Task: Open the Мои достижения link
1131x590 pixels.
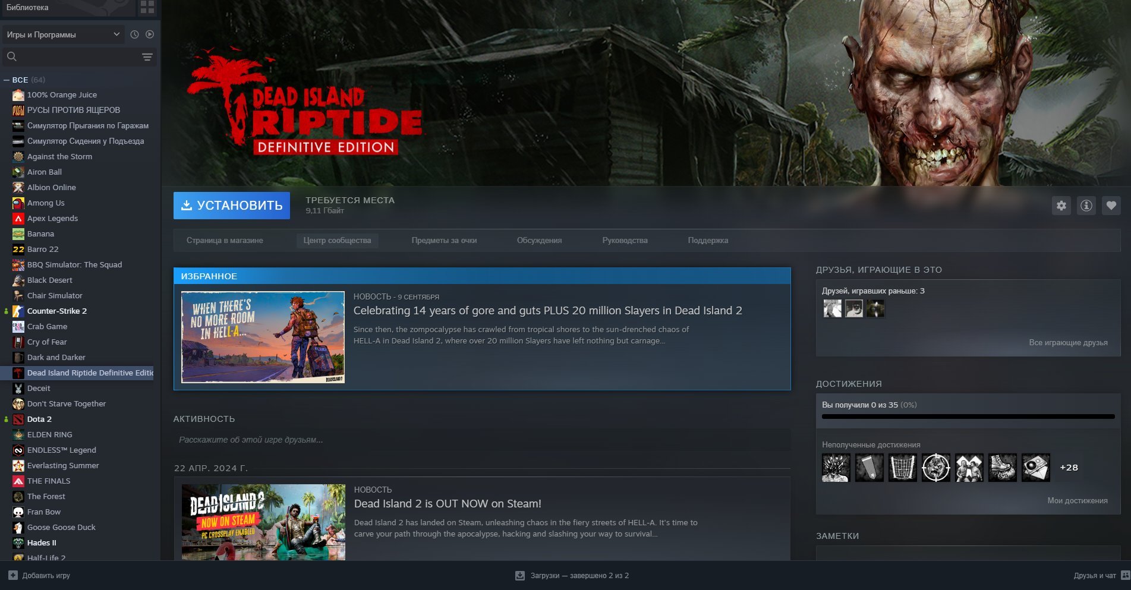Action: pos(1077,500)
